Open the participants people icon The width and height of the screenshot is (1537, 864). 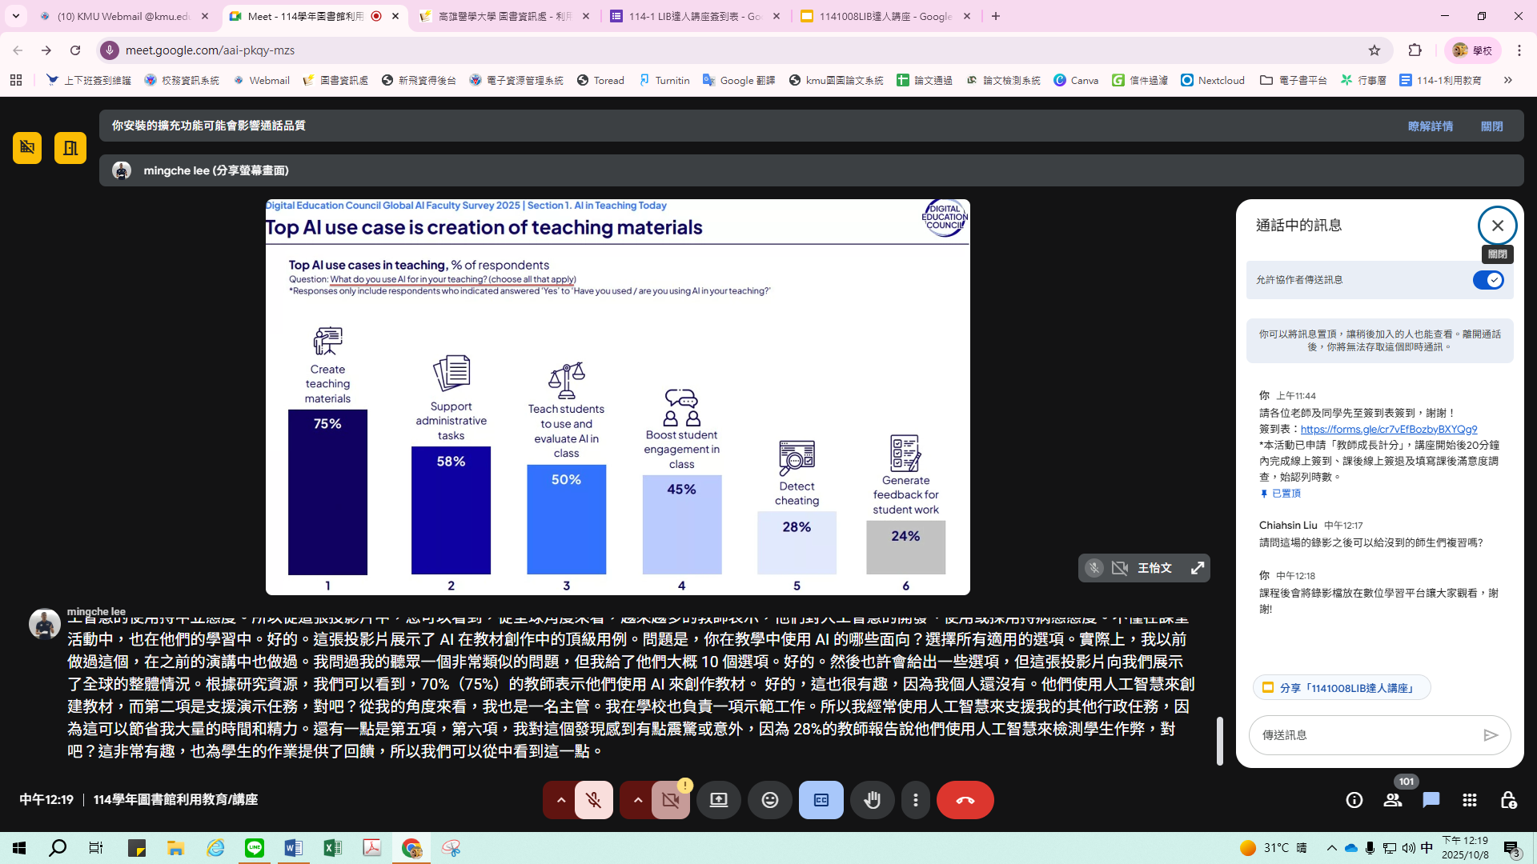pos(1393,800)
